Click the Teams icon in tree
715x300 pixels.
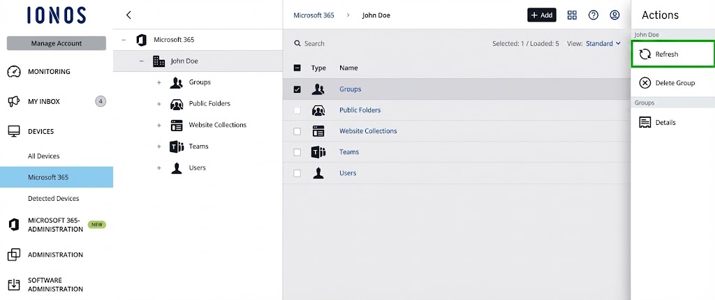(x=177, y=147)
